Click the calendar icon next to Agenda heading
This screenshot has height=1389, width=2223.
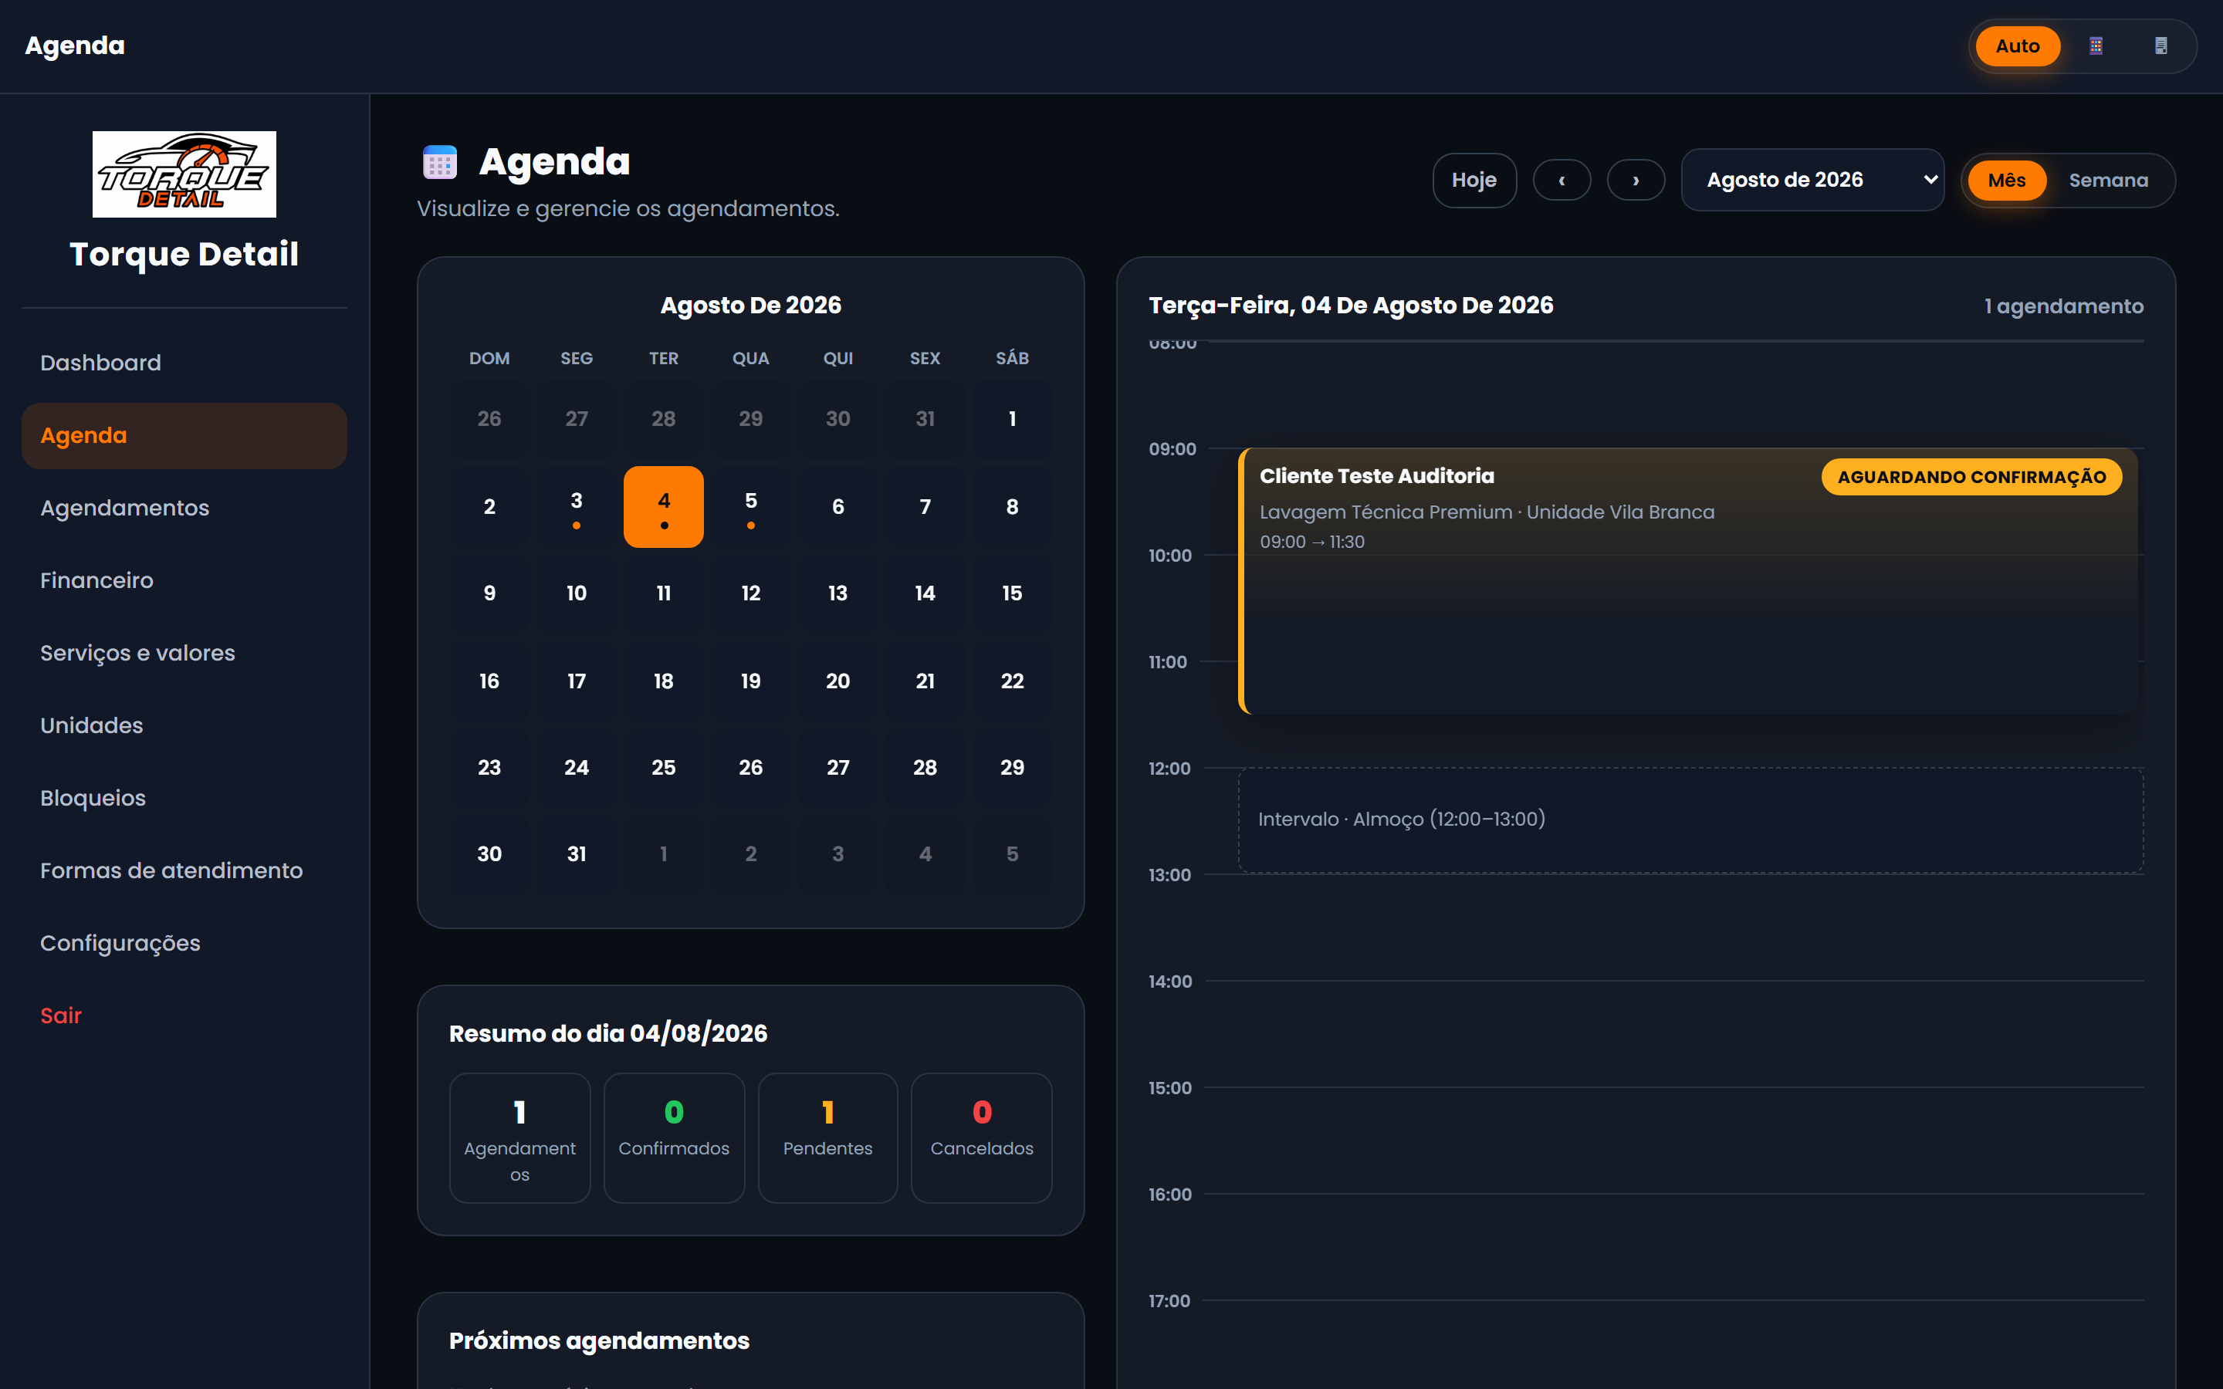point(439,163)
